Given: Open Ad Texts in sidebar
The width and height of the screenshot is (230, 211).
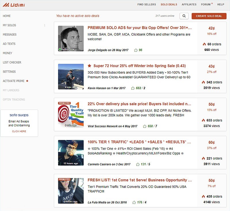Looking at the screenshot, I should point(9,44).
